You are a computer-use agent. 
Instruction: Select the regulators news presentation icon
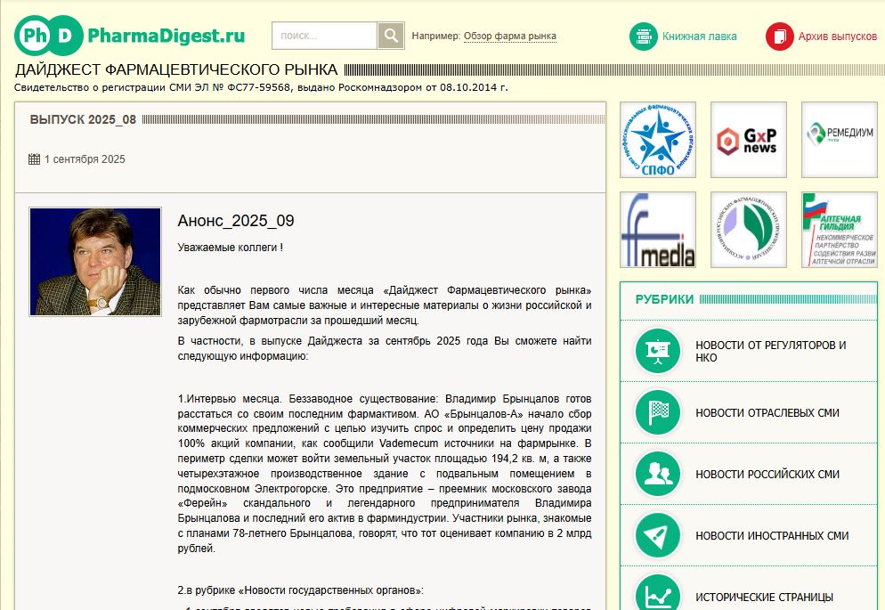pos(658,352)
